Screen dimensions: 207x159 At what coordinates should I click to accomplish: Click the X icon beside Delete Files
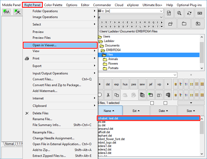click(x=27, y=113)
